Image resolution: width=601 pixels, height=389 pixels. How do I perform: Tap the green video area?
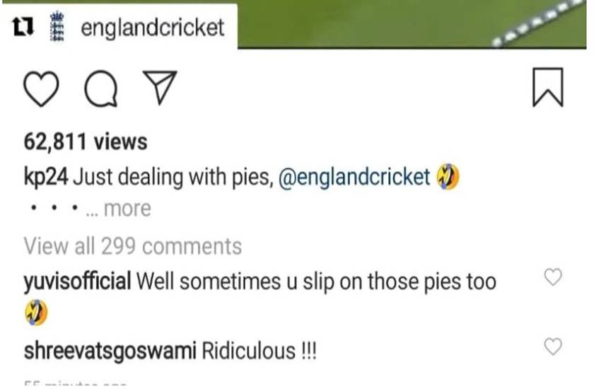click(412, 24)
